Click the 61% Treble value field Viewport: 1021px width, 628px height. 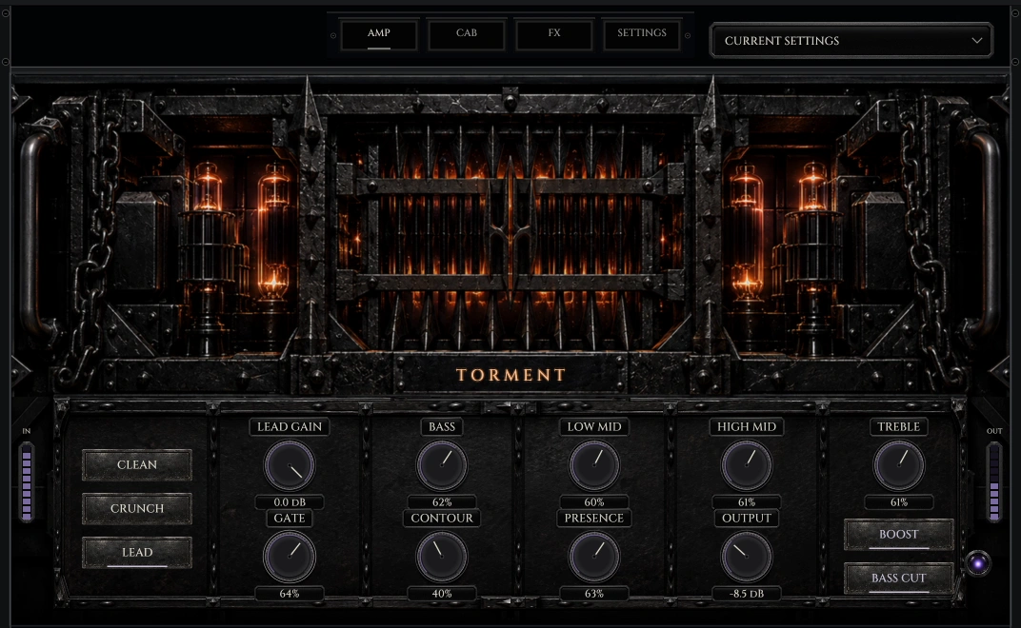pos(898,502)
